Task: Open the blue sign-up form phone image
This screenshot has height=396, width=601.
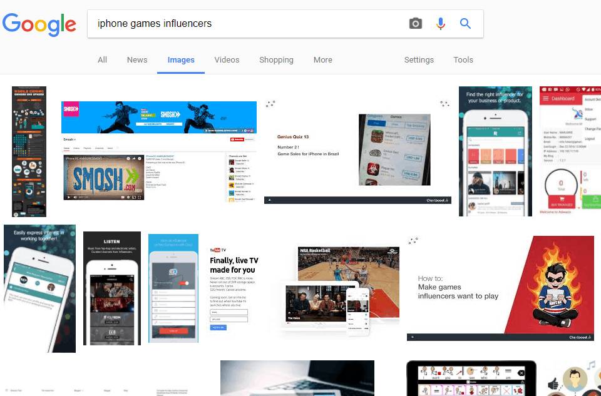Action: coord(173,288)
